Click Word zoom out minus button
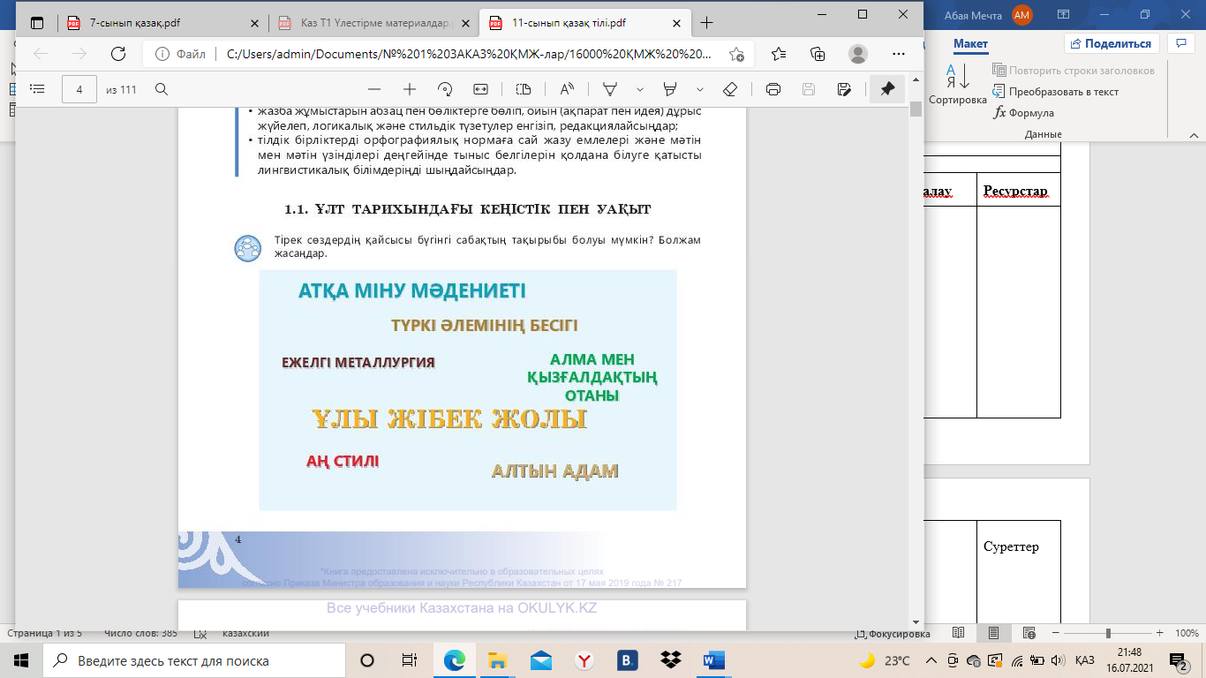 click(1055, 634)
